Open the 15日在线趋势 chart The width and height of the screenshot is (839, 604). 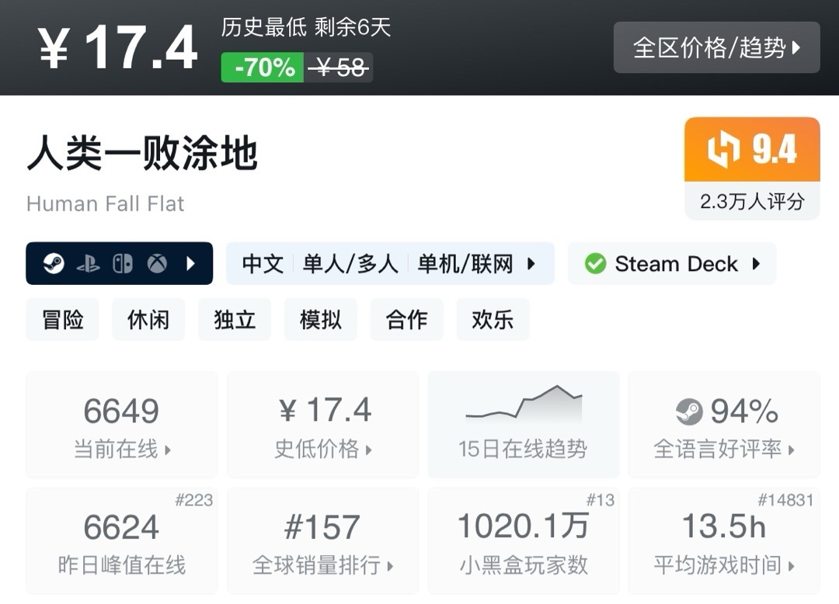point(523,424)
